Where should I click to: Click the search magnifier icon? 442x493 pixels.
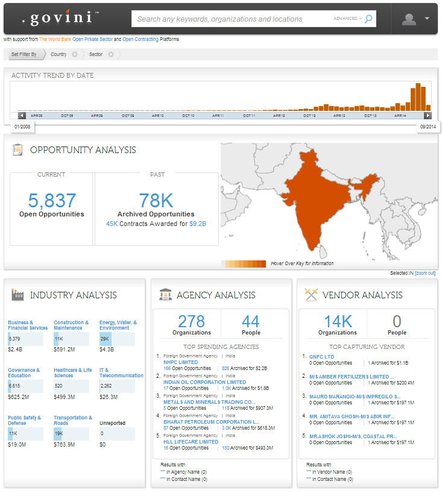coord(368,19)
